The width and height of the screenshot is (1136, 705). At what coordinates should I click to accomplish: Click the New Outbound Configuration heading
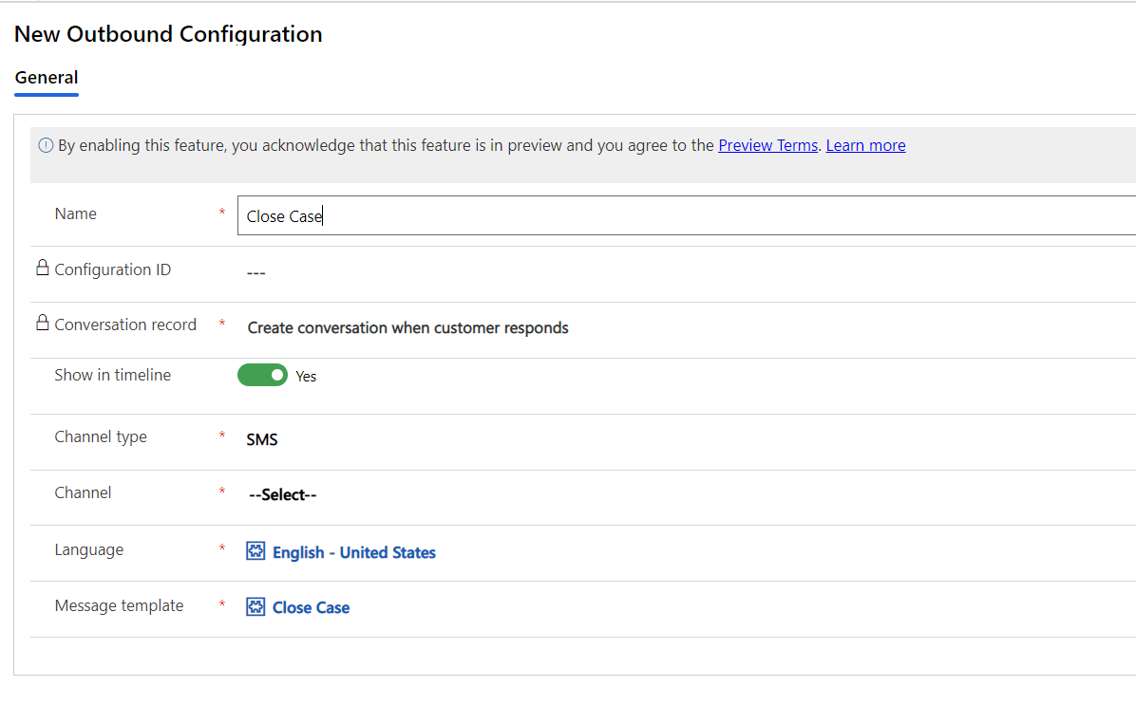click(168, 34)
